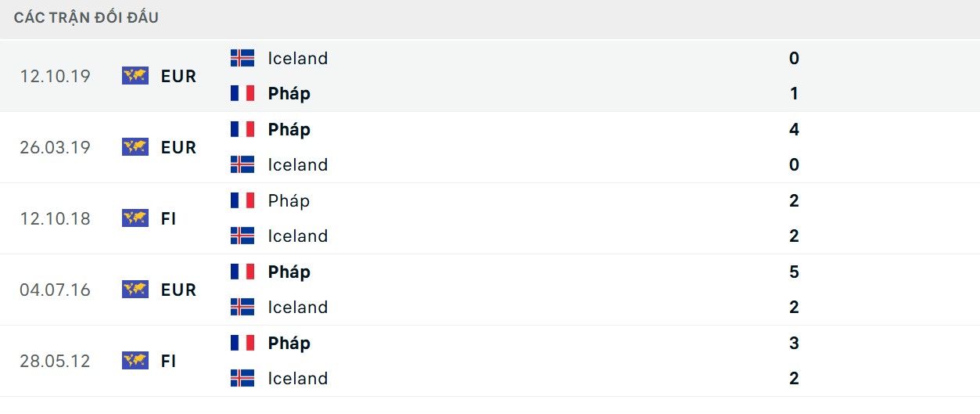Viewport: 980px width, 414px height.
Task: Click the Iceland flag in 12.10.19 match
Action: [x=242, y=58]
